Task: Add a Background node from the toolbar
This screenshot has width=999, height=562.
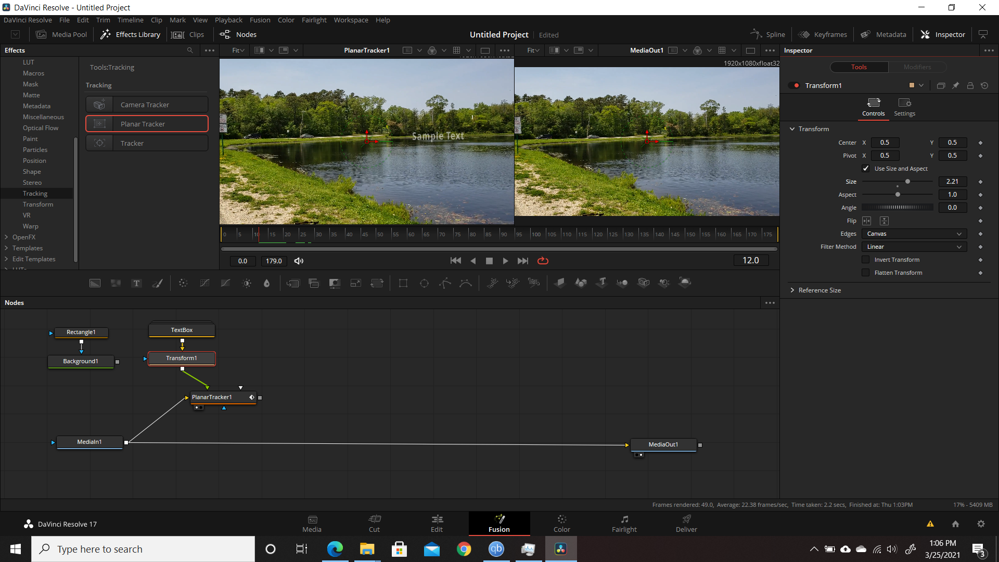Action: point(95,283)
